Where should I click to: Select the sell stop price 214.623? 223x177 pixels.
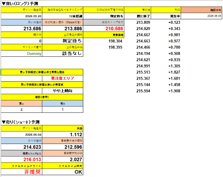pyautogui.click(x=22, y=147)
